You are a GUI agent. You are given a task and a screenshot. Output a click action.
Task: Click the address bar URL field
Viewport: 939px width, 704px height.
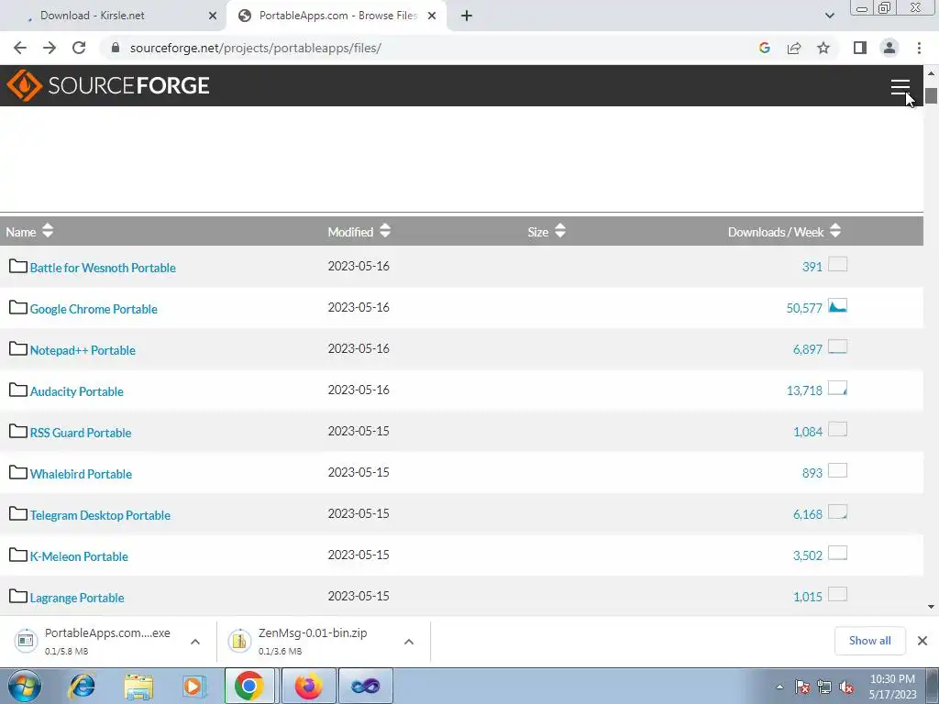click(419, 48)
